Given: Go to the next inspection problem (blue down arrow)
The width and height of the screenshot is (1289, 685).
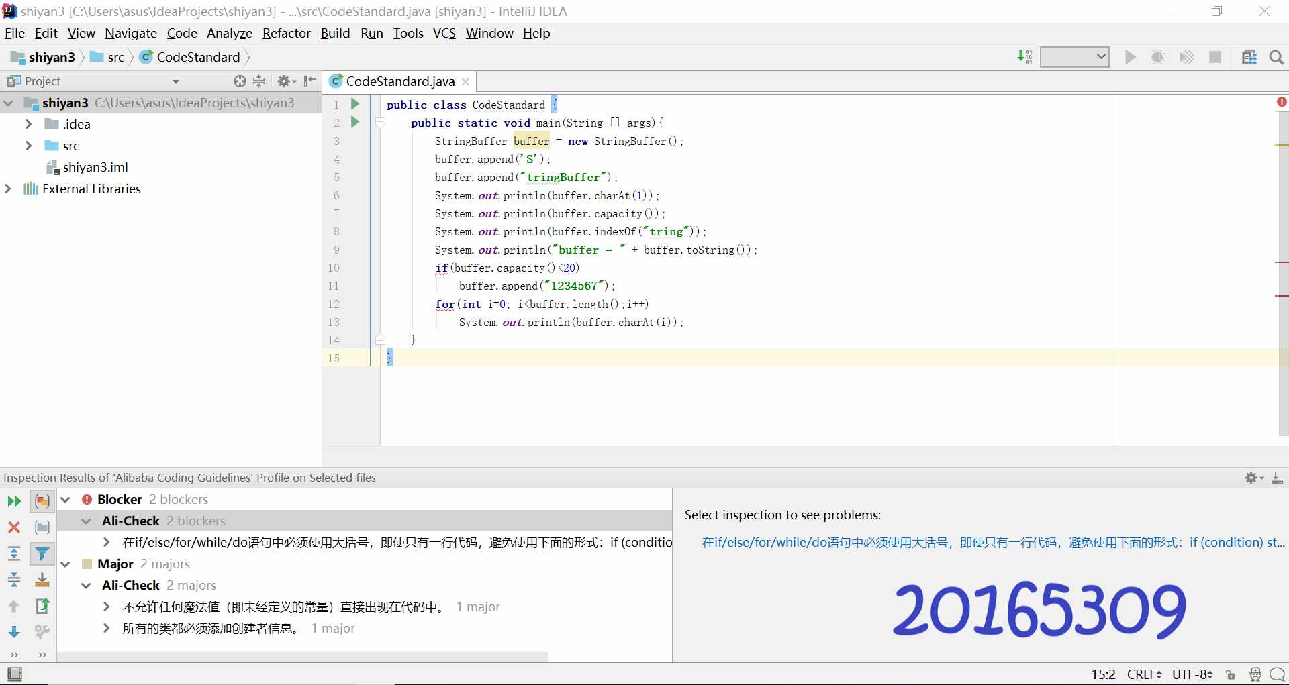Looking at the screenshot, I should click(14, 632).
